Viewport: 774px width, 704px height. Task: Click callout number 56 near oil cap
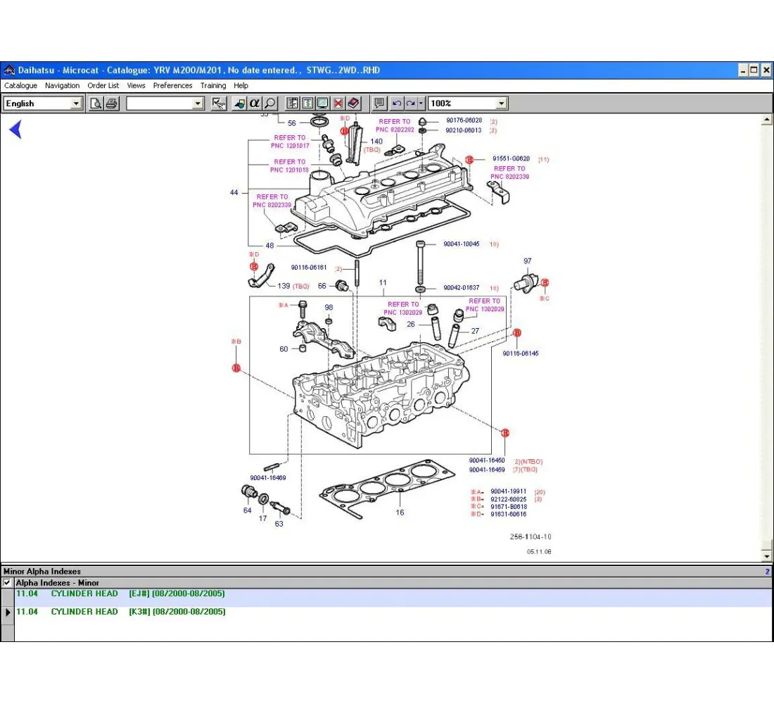(292, 123)
